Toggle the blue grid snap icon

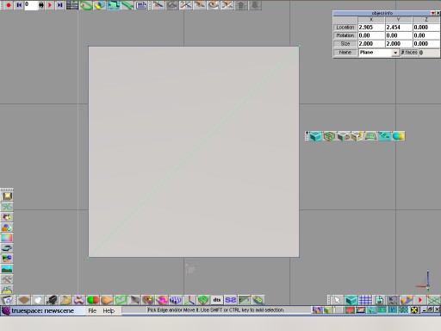point(365,300)
